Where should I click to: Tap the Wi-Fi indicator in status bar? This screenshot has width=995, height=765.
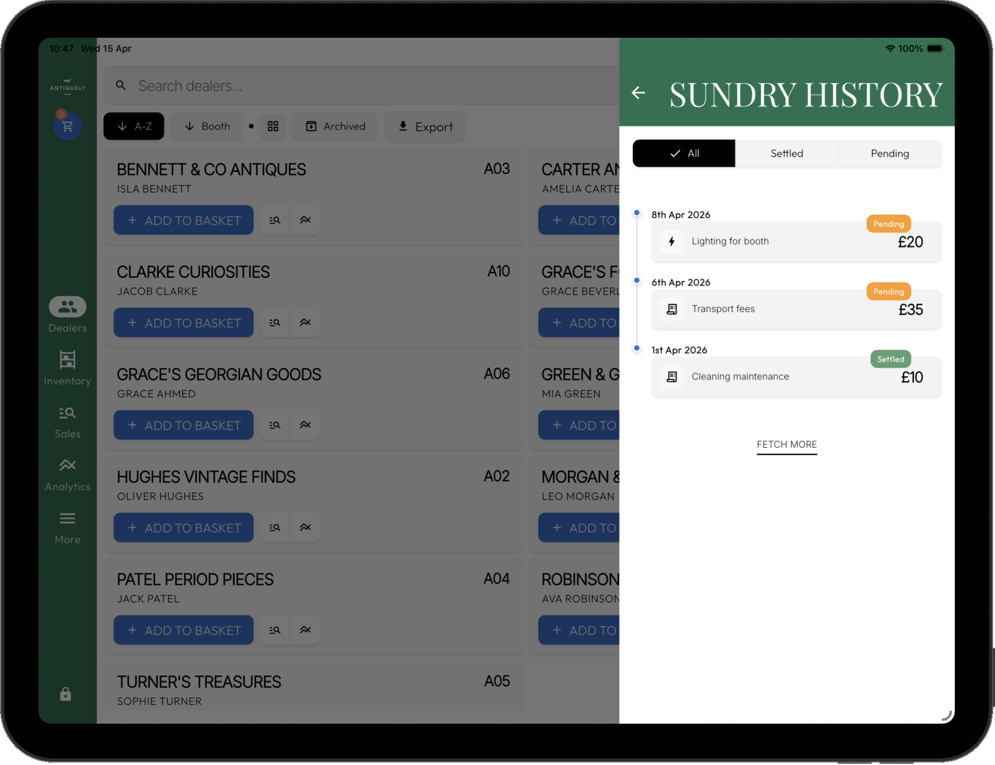click(890, 49)
